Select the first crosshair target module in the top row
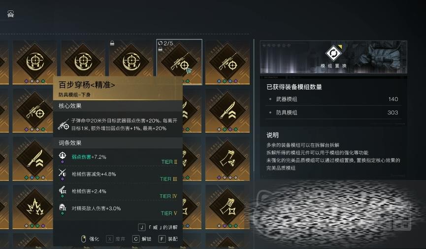This screenshot has height=249, width=426. [x=34, y=62]
